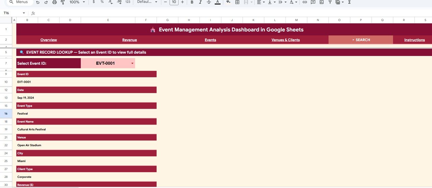
Task: Click the Undo arrow icon
Action: [x=37, y=2]
